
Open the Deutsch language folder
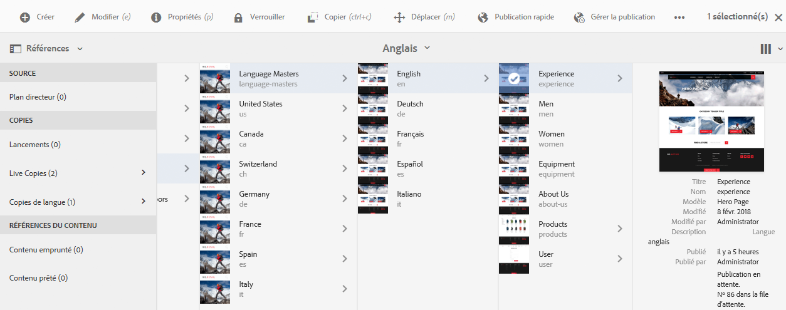pos(410,108)
